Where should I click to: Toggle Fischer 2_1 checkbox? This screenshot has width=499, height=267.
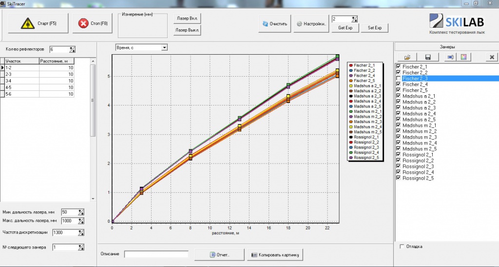(x=398, y=66)
